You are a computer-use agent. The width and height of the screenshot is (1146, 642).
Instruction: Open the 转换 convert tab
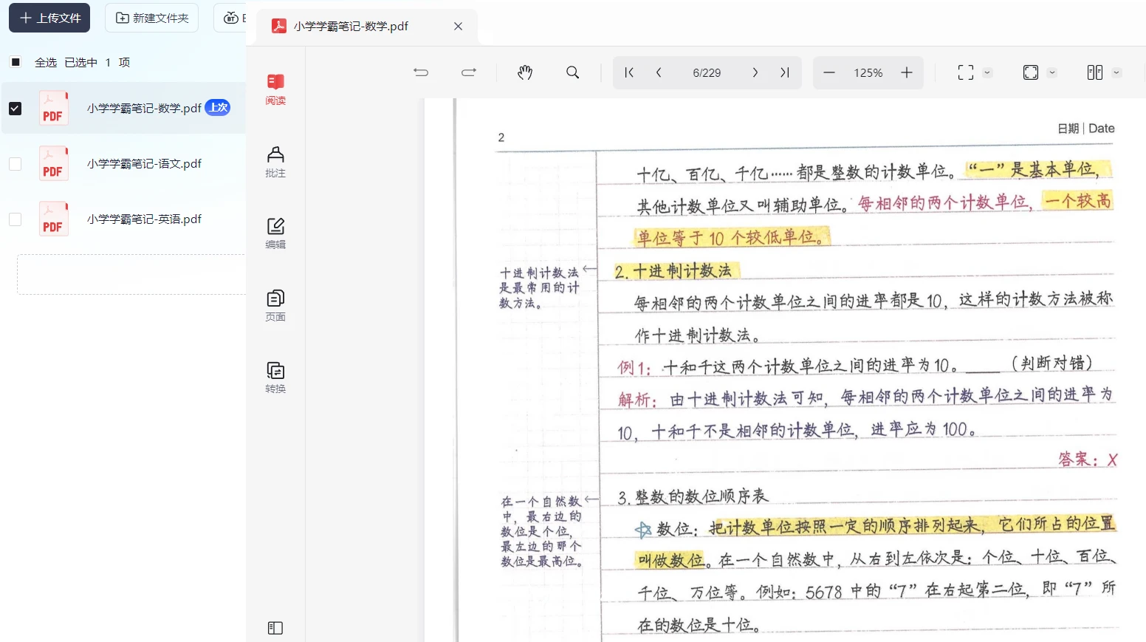[275, 377]
